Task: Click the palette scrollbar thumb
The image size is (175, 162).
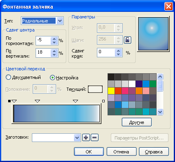Action: tap(160, 86)
